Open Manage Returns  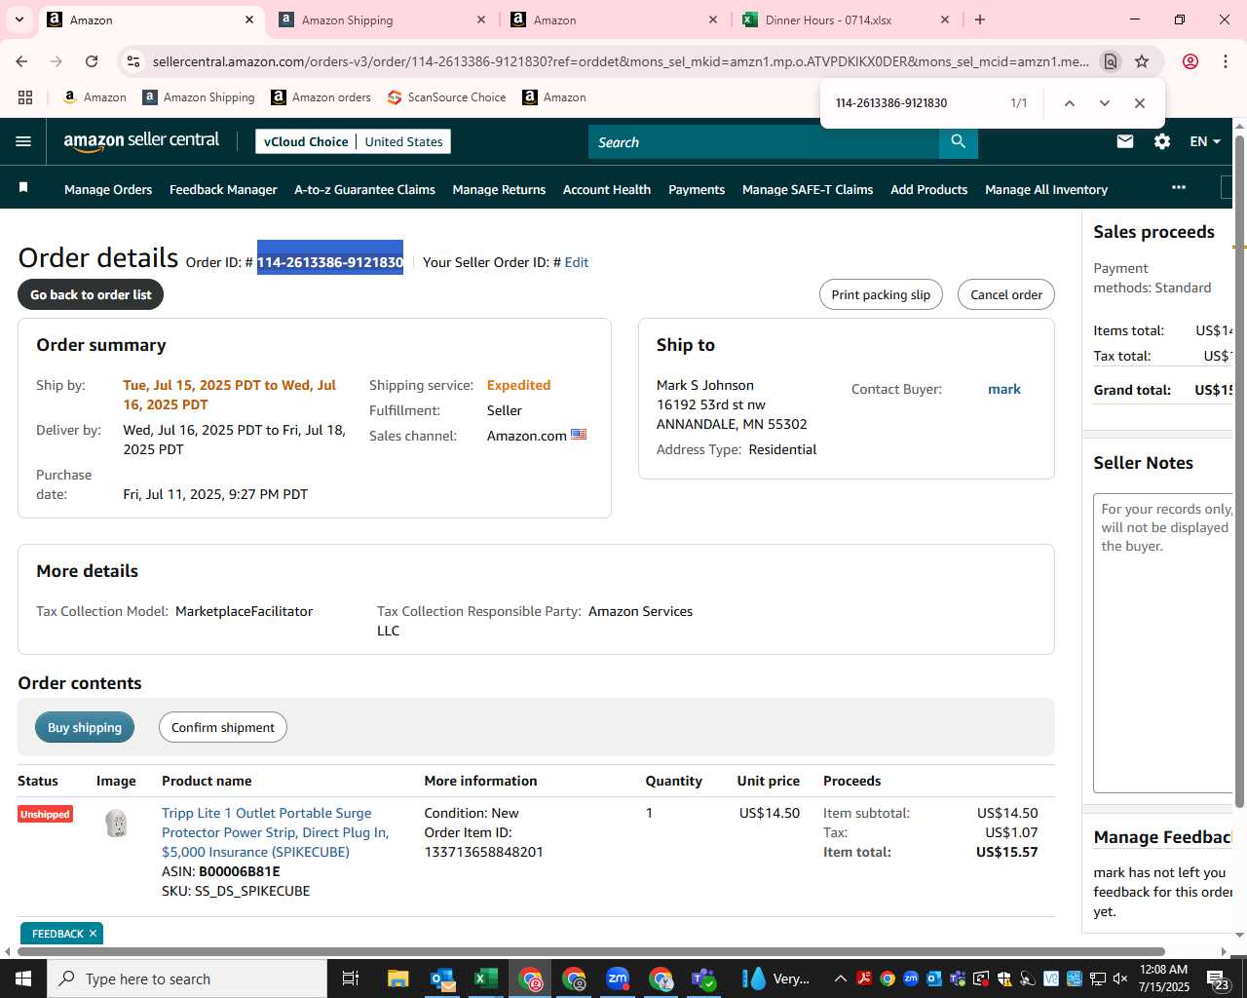pos(499,189)
